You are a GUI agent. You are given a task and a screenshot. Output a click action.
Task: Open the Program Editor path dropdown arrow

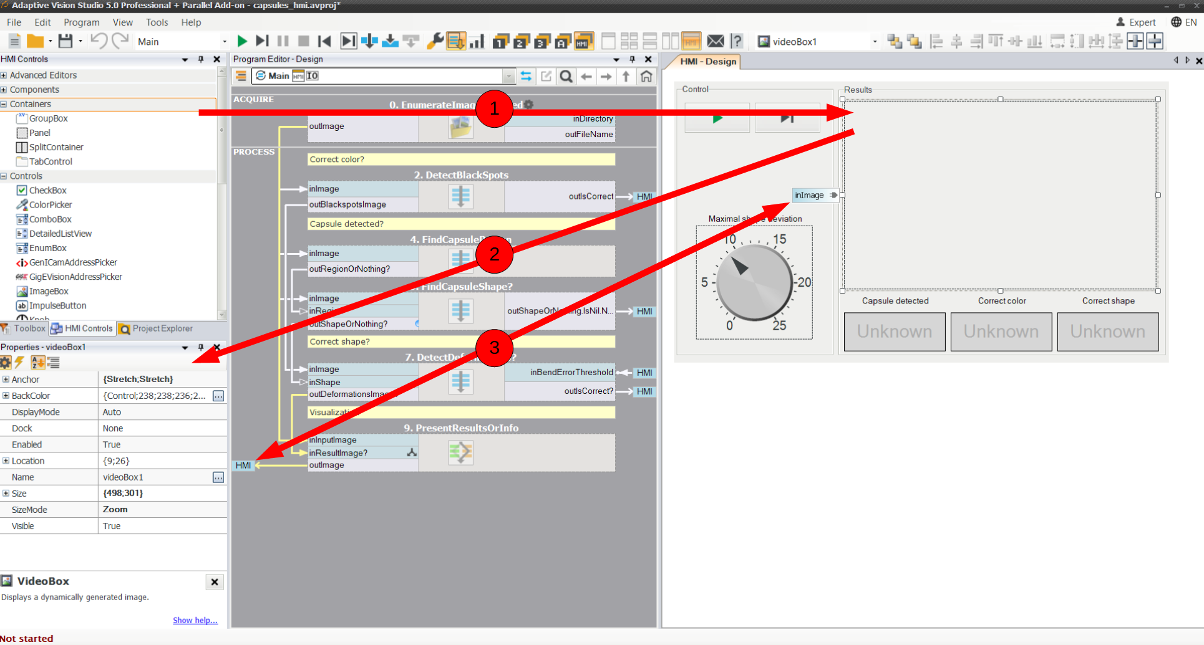[x=509, y=76]
